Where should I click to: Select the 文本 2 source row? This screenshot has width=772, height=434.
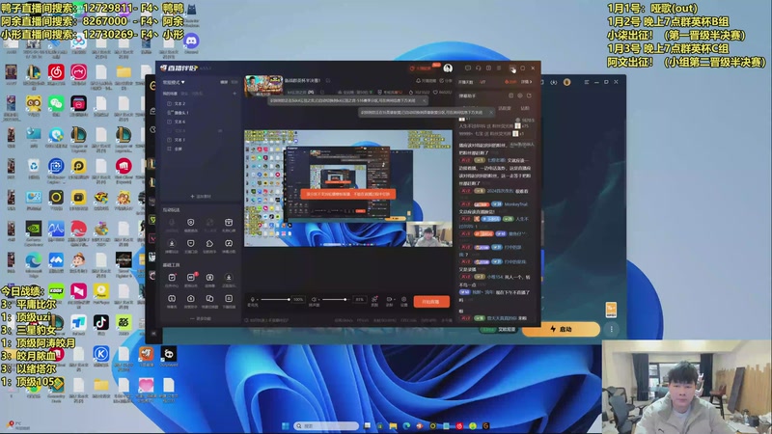[200, 104]
